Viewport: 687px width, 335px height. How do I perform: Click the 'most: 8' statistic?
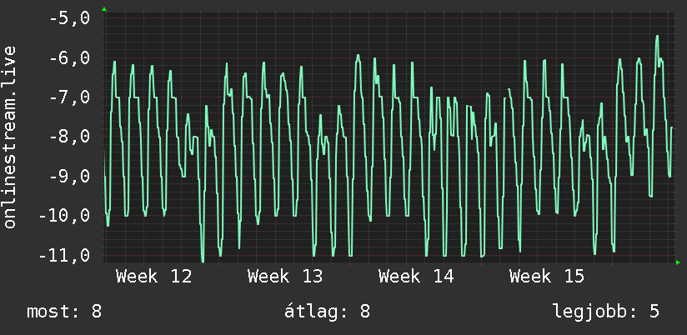click(x=64, y=312)
